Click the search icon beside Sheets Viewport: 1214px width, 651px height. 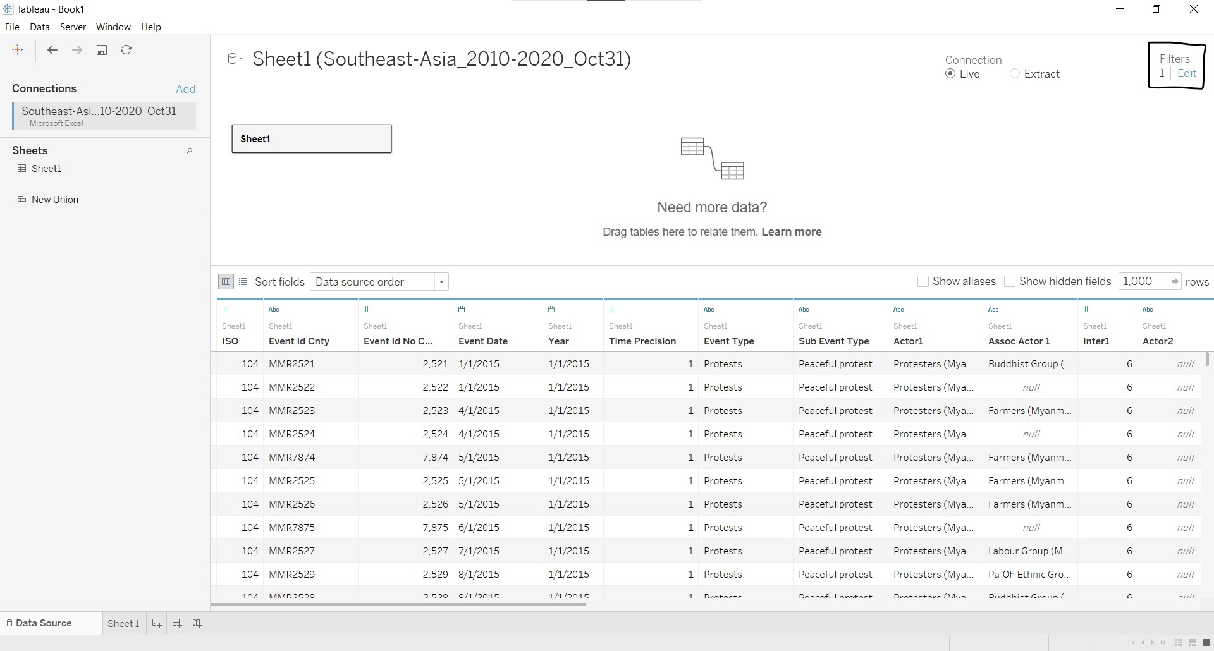point(189,151)
